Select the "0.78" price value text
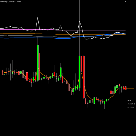The height and width of the screenshot is (136, 136). point(129,100)
